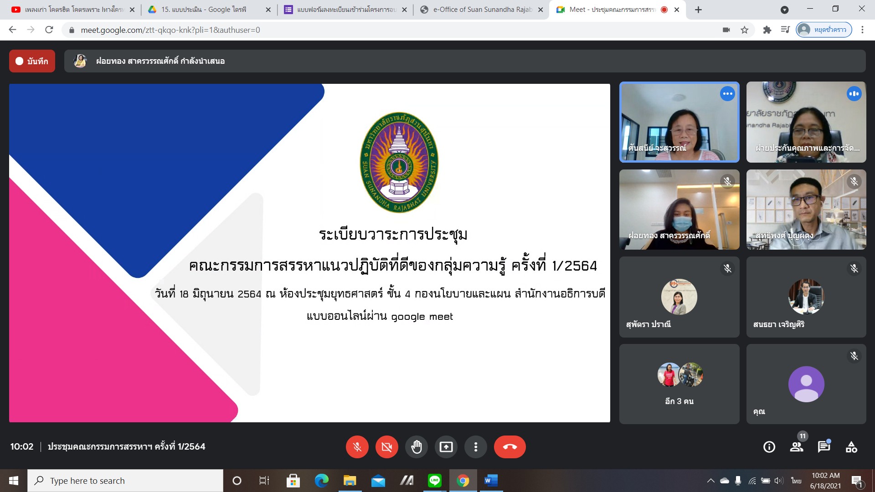875x492 pixels.
Task: Switch to the e-Office Suan Sunandha tab
Action: pyautogui.click(x=482, y=10)
